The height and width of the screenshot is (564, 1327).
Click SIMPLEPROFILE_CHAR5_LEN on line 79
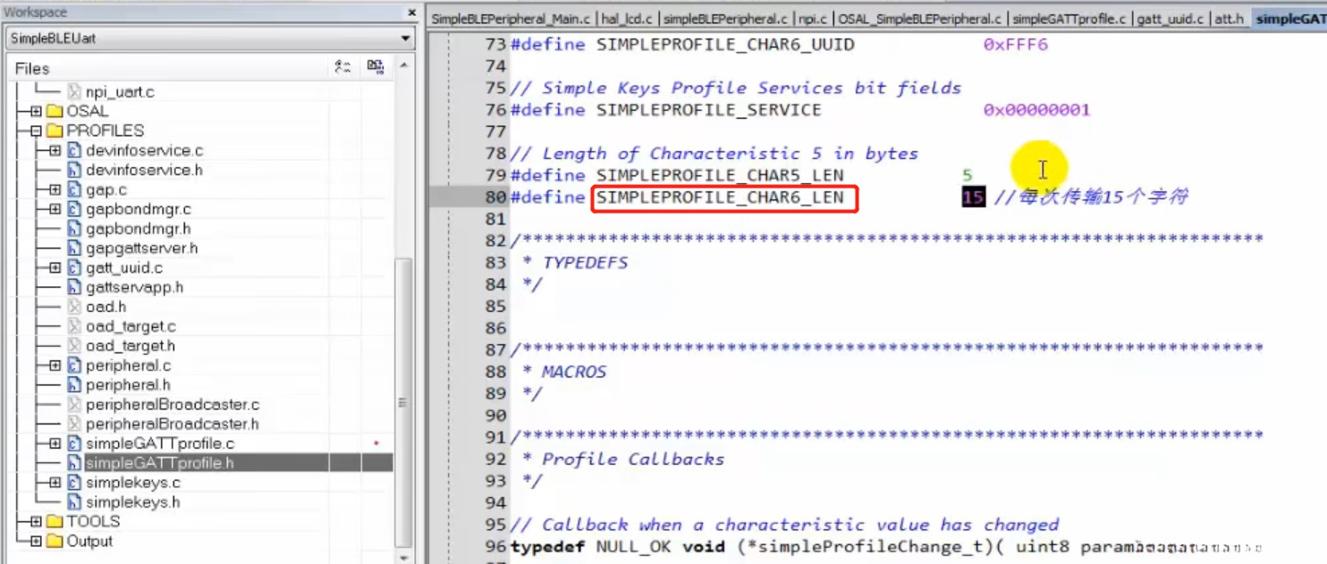click(x=720, y=175)
